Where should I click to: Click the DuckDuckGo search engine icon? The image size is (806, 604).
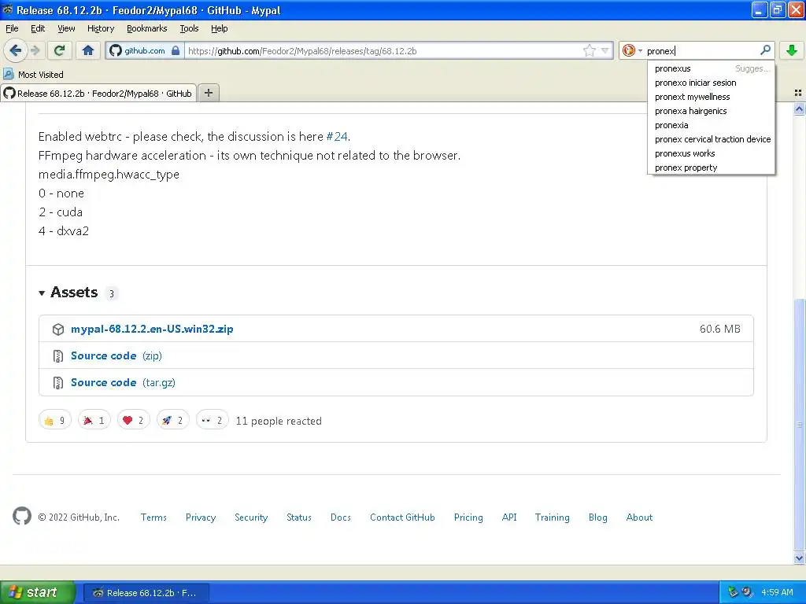tap(628, 50)
